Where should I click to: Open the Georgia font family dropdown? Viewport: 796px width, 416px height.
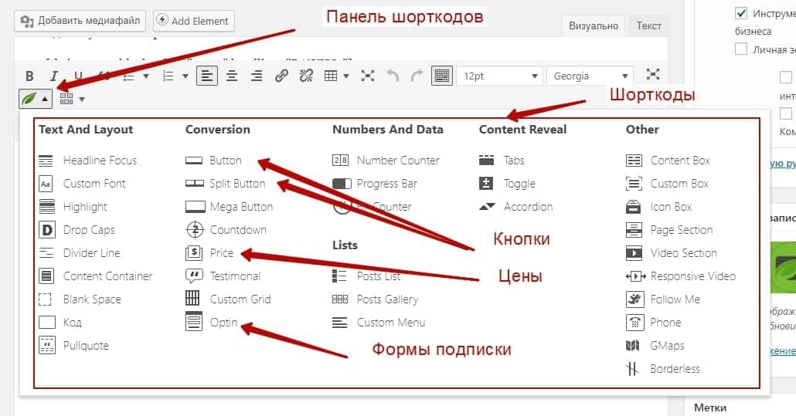click(x=590, y=76)
